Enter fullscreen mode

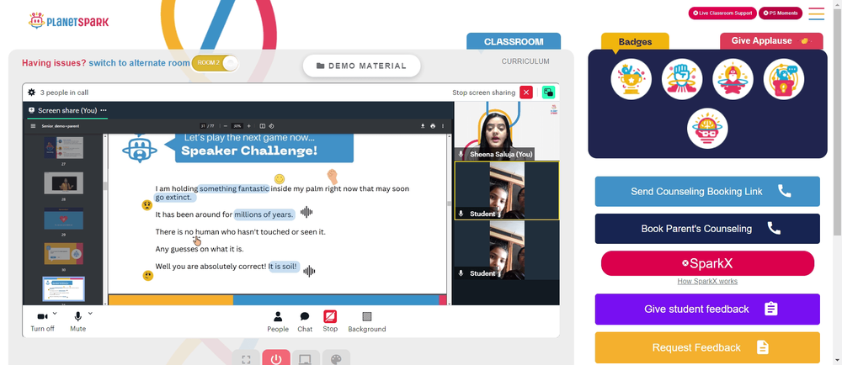[x=246, y=358]
